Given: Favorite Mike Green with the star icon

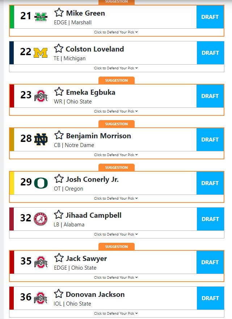Looking at the screenshot, I should coord(59,12).
